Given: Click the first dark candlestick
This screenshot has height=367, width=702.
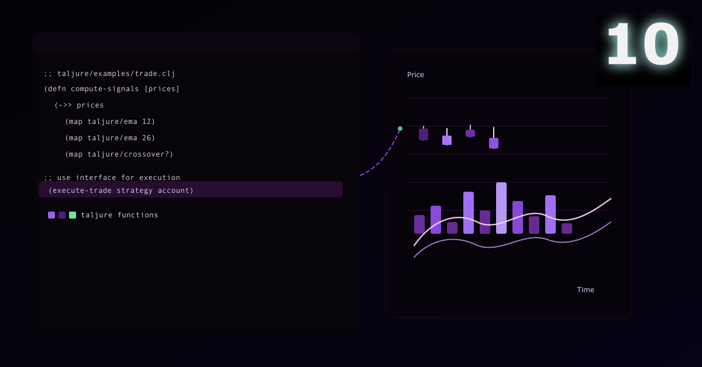Looking at the screenshot, I should [424, 134].
